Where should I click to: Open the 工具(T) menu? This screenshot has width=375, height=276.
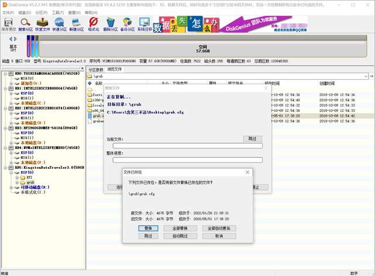(x=58, y=12)
